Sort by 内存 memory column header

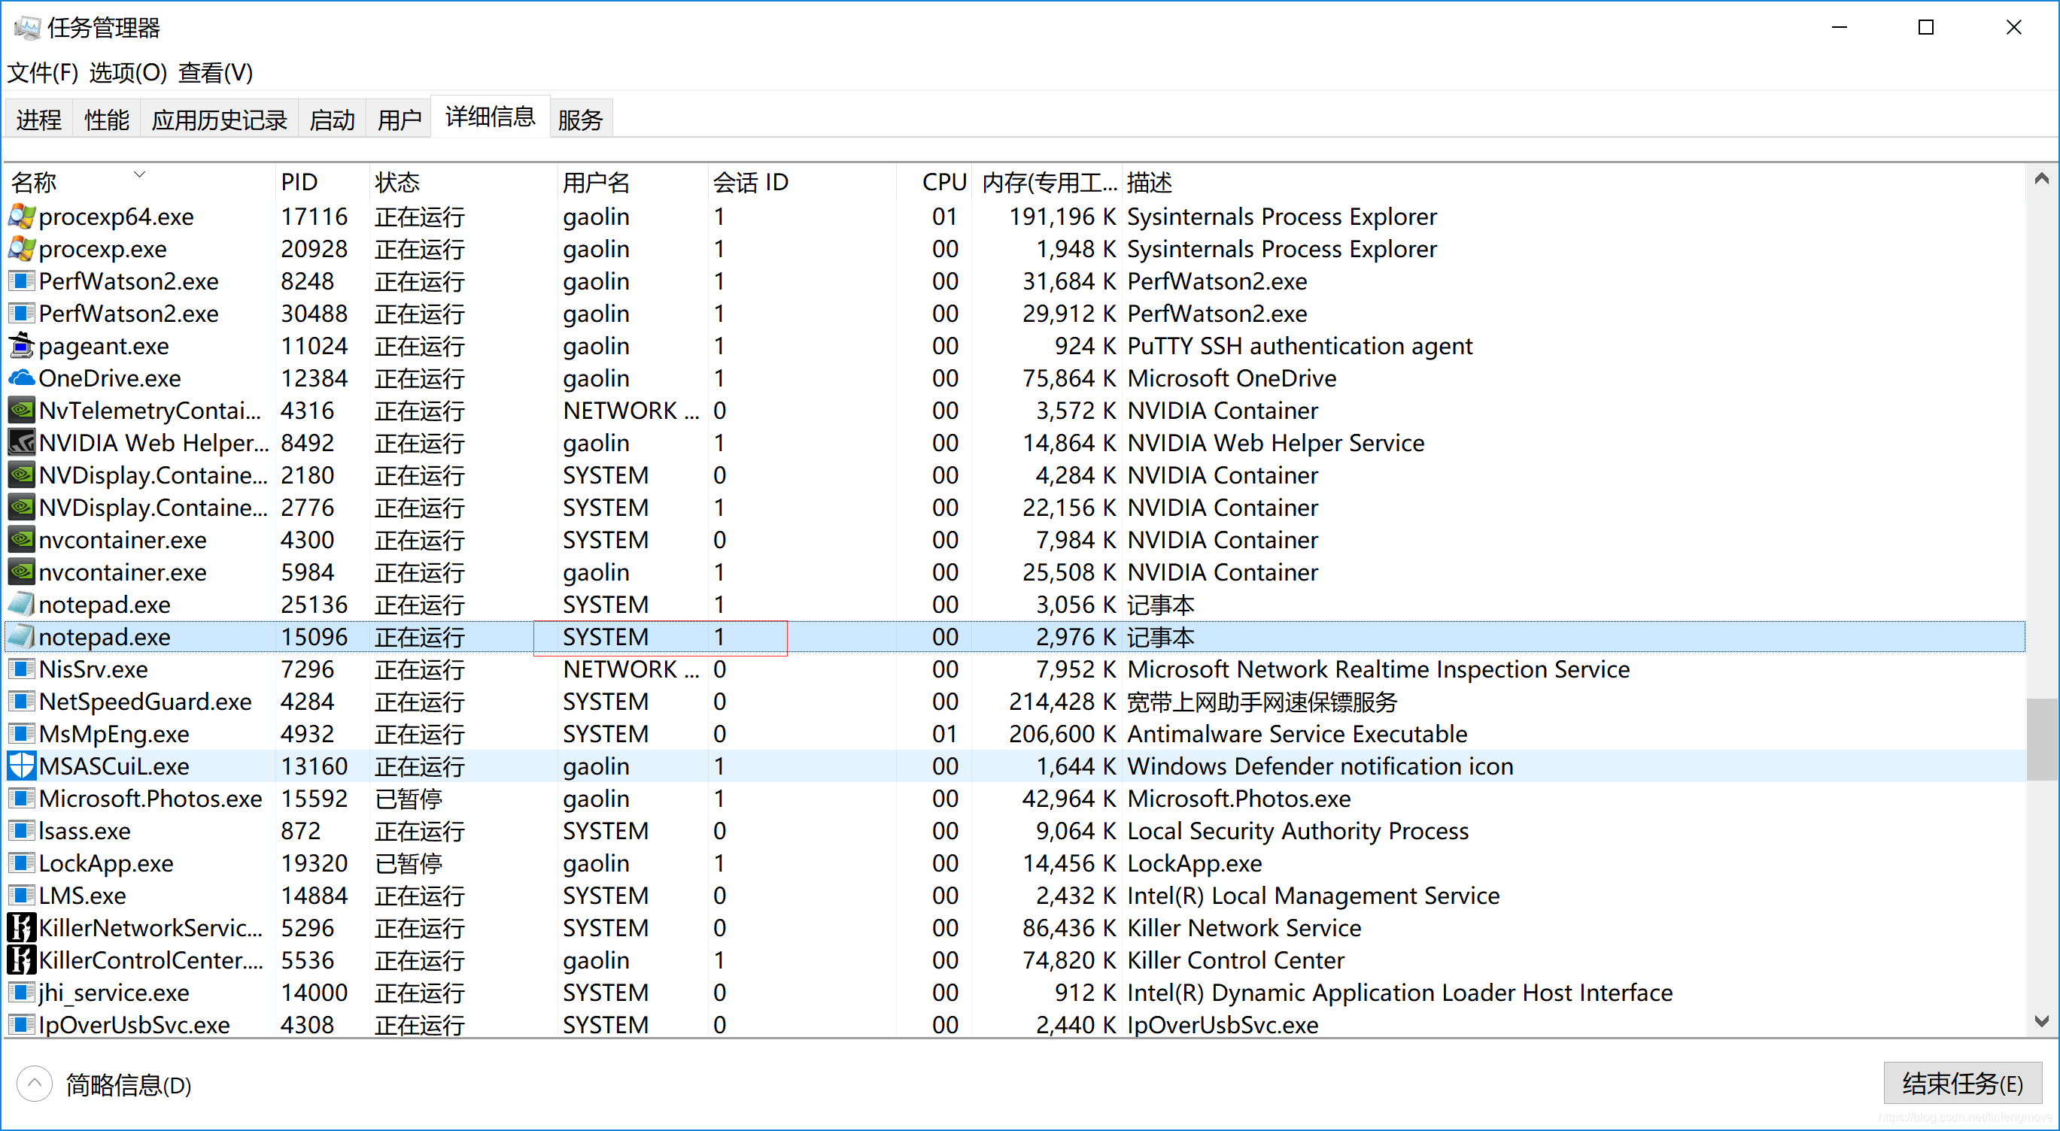pyautogui.click(x=1047, y=182)
